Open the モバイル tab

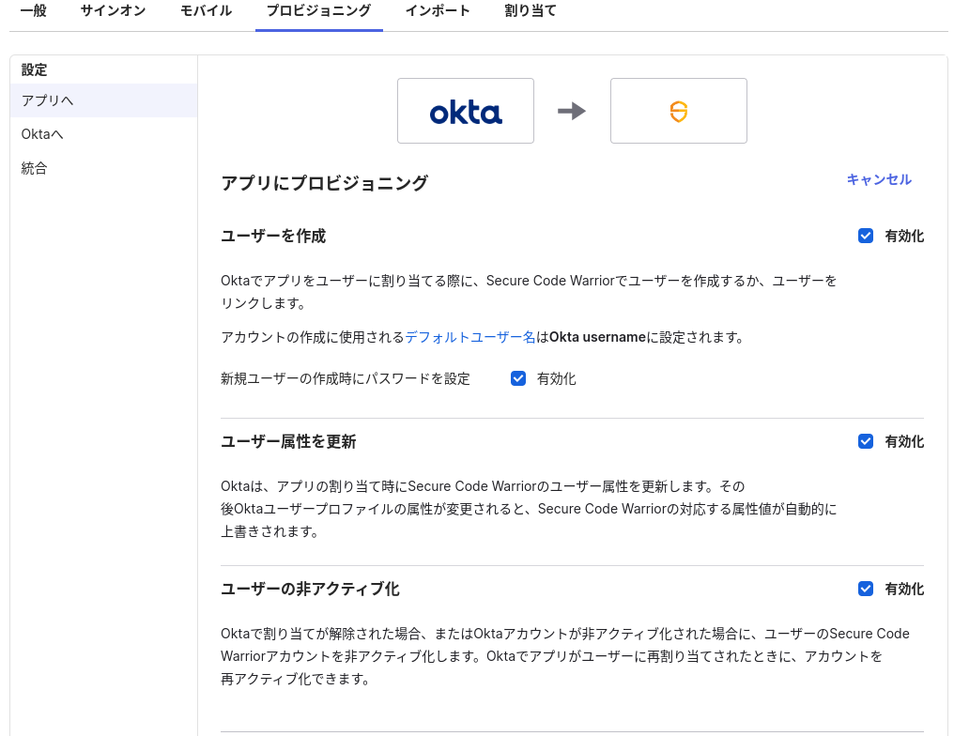pos(206,11)
